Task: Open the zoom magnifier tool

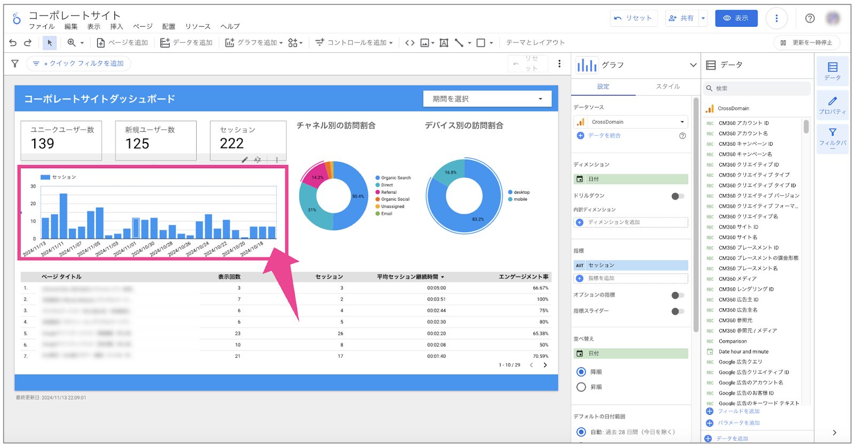Action: point(71,43)
